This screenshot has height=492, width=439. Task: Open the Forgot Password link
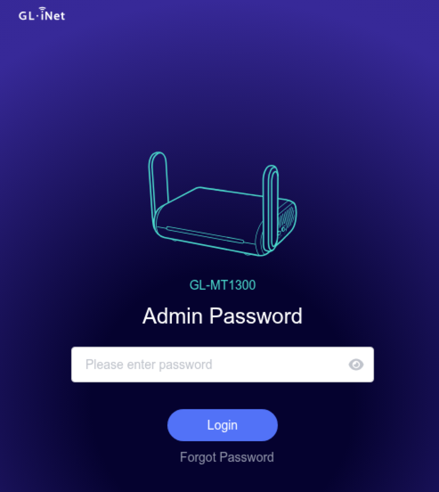tap(227, 457)
